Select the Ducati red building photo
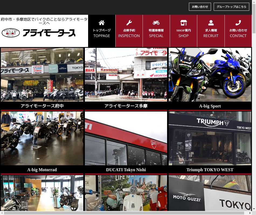Viewport: 256px width, 215px height. (x=126, y=138)
